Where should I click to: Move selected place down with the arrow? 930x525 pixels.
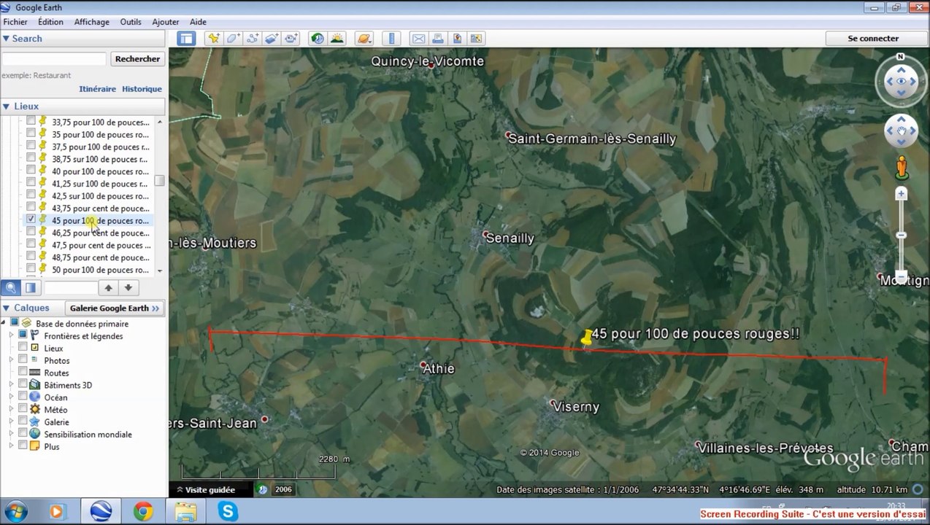pos(128,288)
